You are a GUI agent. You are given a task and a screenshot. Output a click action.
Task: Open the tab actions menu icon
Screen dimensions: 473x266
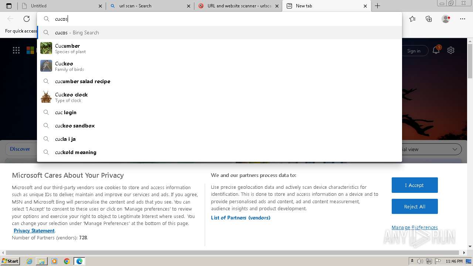[x=9, y=6]
